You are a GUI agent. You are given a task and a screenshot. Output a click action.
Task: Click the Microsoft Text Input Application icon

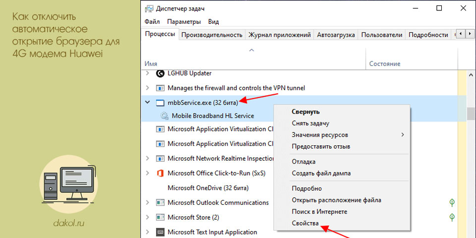tap(160, 232)
